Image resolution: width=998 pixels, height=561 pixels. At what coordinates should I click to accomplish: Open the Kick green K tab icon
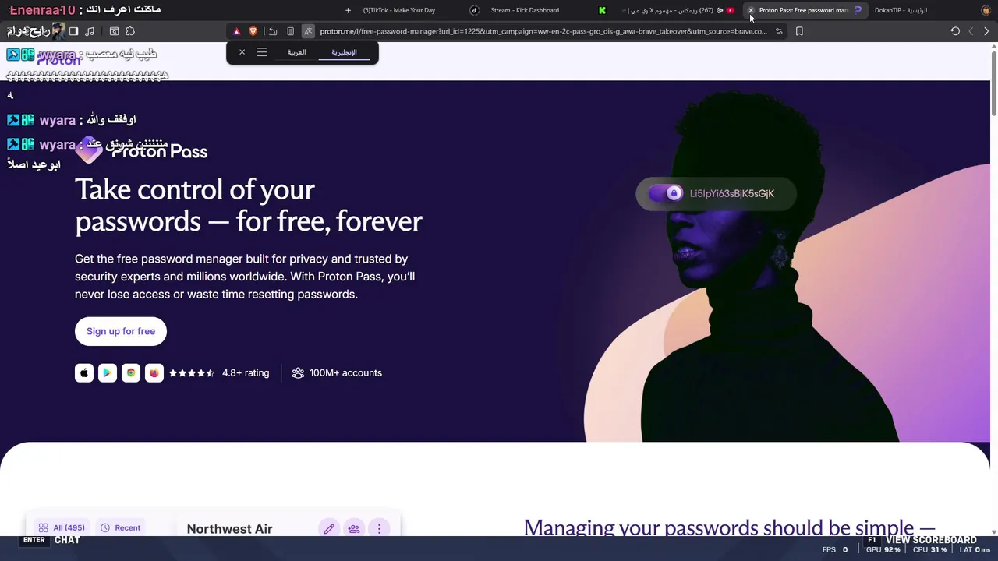602,10
